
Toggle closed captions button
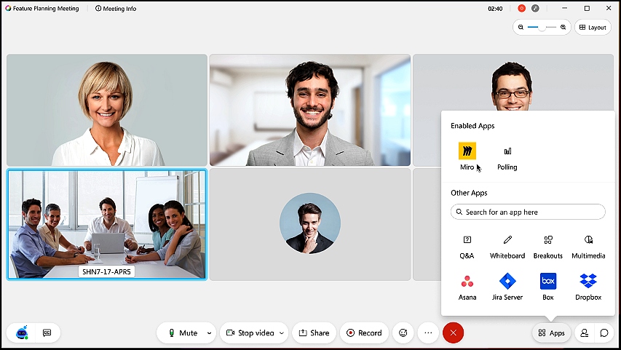pos(47,333)
